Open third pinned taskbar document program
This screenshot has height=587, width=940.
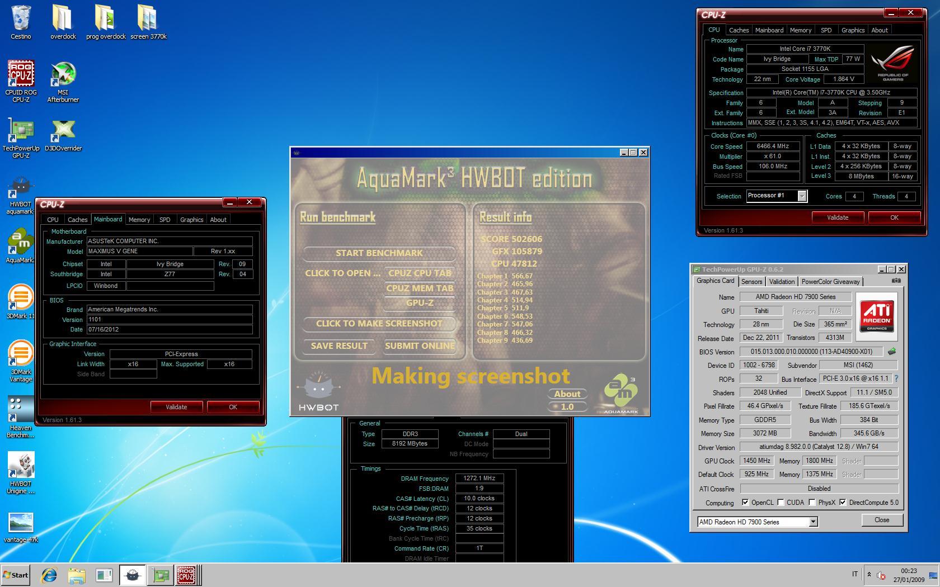click(x=104, y=575)
